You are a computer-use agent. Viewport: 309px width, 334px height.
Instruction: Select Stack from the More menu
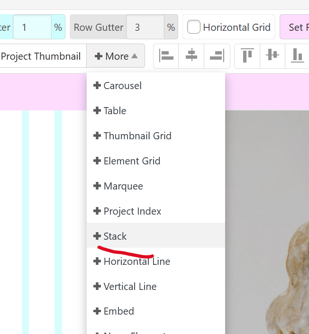click(115, 236)
